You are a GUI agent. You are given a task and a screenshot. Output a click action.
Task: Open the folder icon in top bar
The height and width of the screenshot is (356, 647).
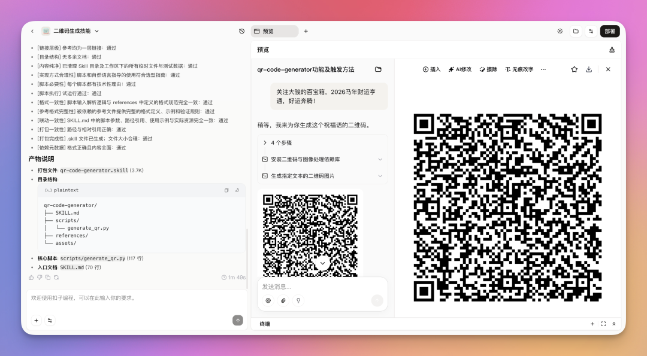coord(576,31)
